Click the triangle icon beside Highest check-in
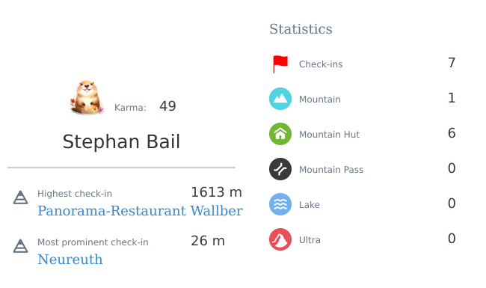This screenshot has width=486, height=288. [20, 197]
